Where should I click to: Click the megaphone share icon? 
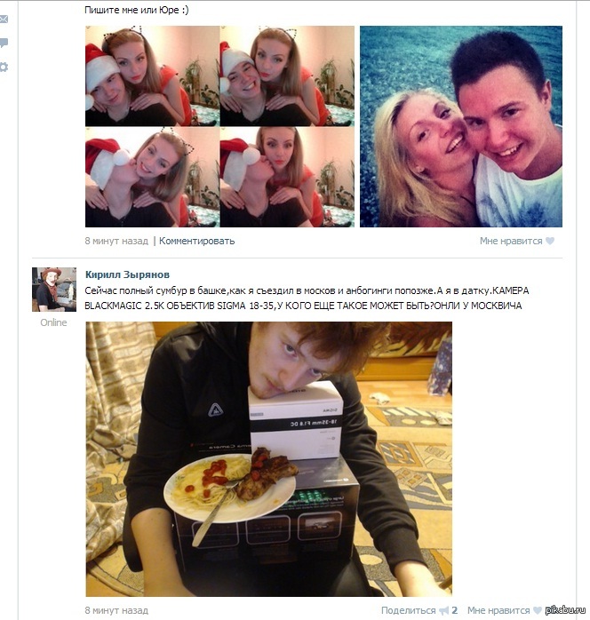point(443,610)
